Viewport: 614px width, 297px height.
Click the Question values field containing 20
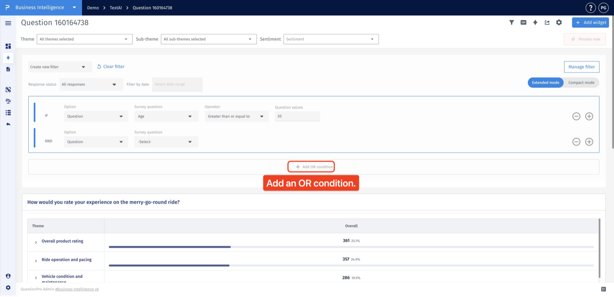pos(297,116)
